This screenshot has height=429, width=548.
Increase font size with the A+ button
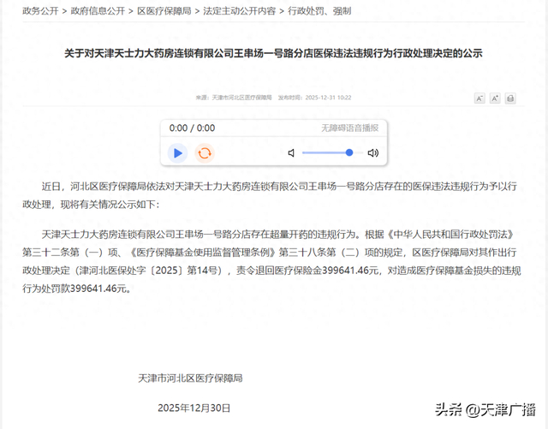pos(495,98)
